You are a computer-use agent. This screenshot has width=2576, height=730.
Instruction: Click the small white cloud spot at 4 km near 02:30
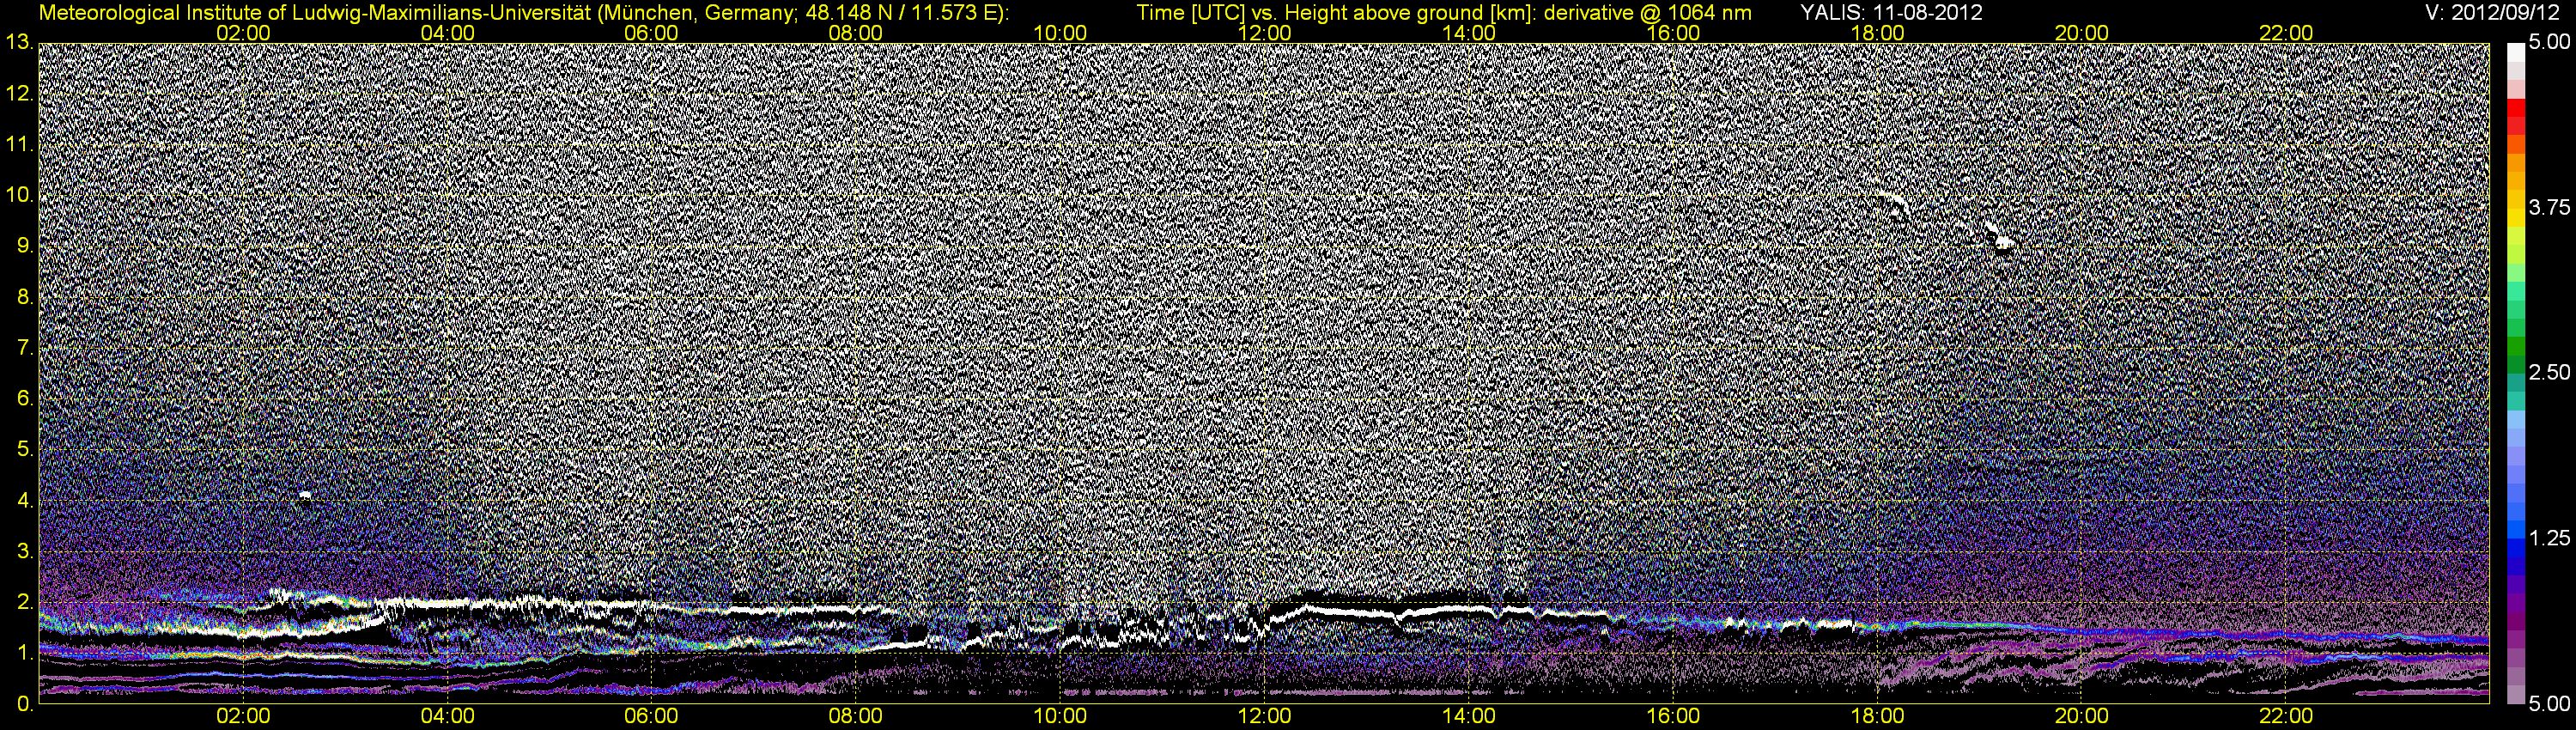tap(305, 495)
